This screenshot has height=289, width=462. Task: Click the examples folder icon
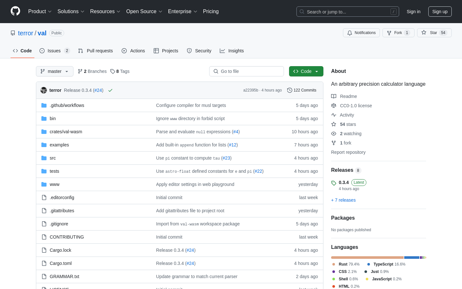(x=44, y=145)
